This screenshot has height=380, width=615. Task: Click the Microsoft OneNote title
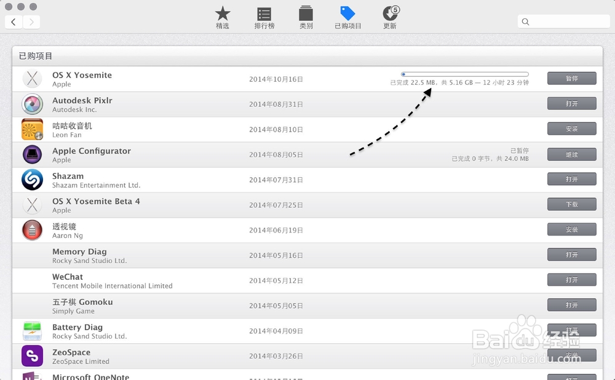90,376
